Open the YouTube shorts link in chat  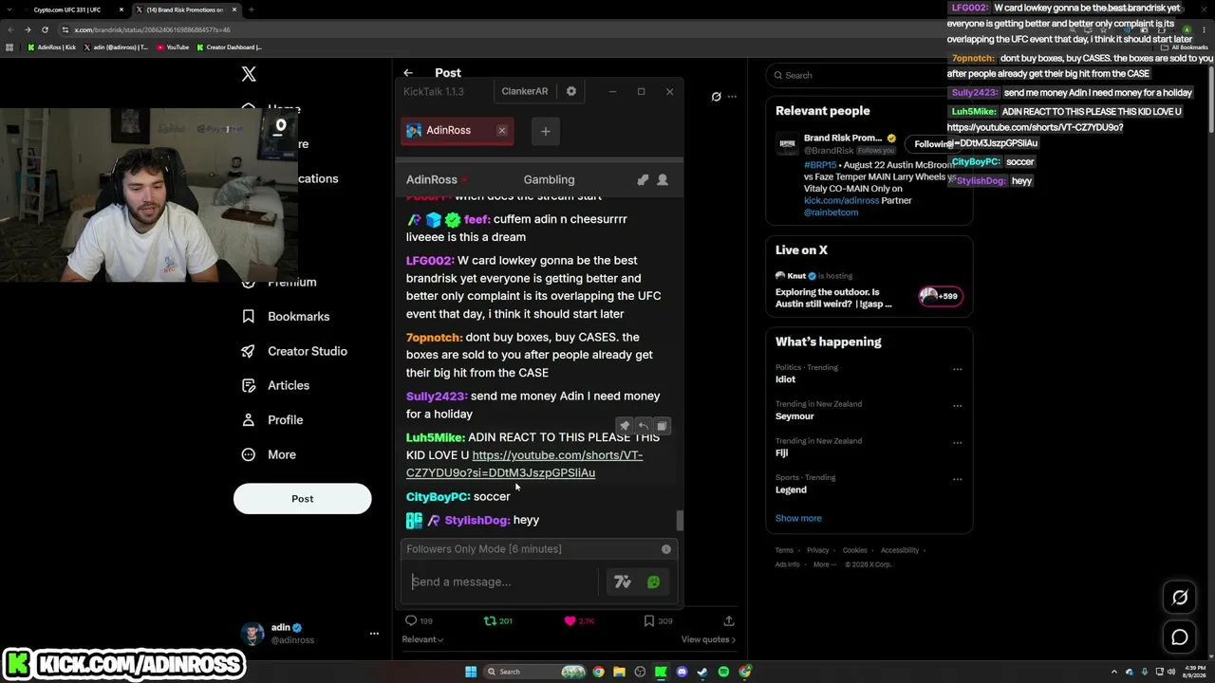pyautogui.click(x=524, y=464)
